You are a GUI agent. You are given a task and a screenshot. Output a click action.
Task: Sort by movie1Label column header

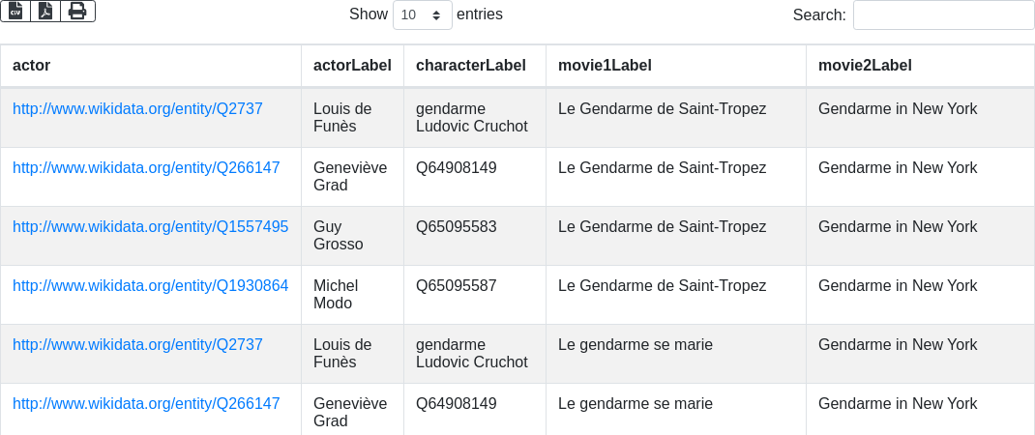point(676,66)
